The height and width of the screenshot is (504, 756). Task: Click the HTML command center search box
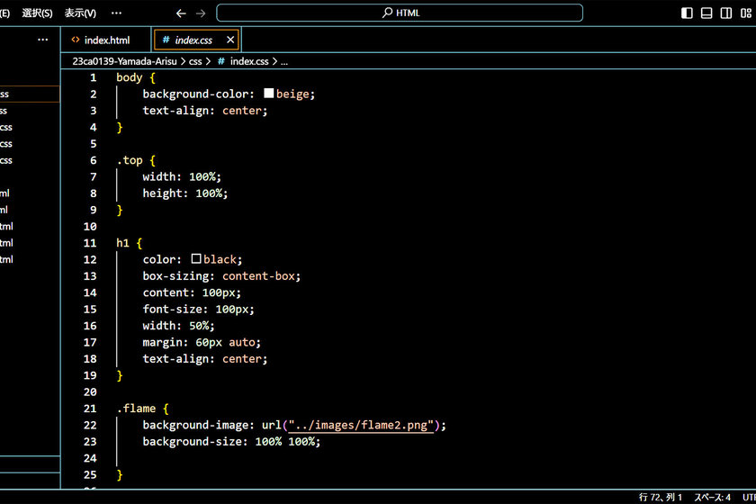400,13
